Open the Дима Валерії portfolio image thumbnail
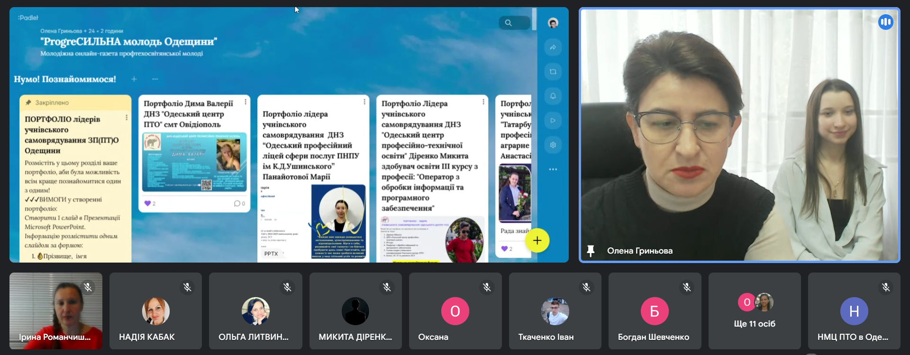The image size is (910, 355). [x=194, y=162]
